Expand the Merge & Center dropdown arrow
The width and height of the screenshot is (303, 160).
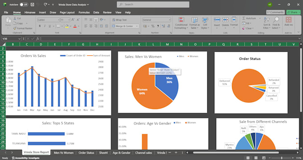tap(137, 26)
